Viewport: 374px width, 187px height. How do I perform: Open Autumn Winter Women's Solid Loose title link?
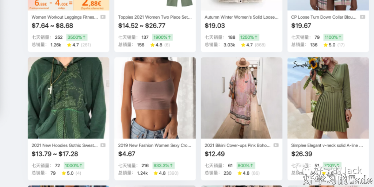click(241, 17)
